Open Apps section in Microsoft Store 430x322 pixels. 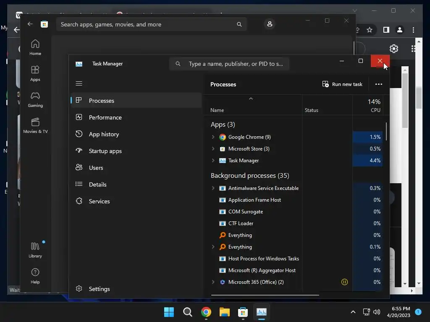[x=35, y=74]
